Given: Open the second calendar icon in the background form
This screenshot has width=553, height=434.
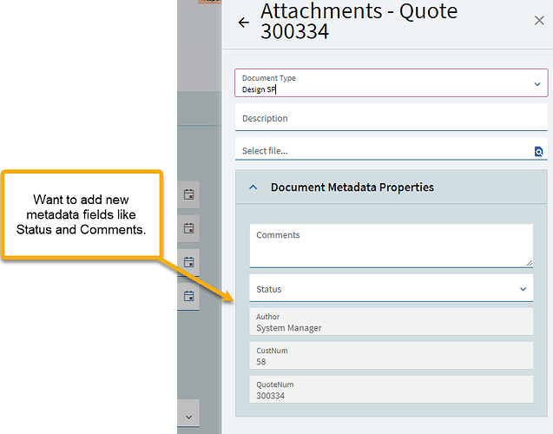Looking at the screenshot, I should coord(189,228).
